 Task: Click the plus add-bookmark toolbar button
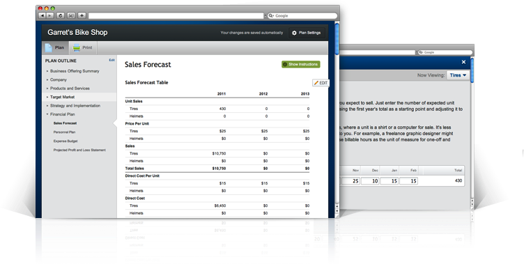[82, 16]
